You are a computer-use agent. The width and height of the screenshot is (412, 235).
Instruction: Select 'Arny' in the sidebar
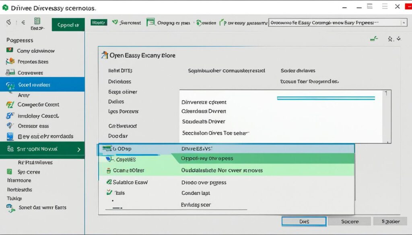(x=24, y=95)
